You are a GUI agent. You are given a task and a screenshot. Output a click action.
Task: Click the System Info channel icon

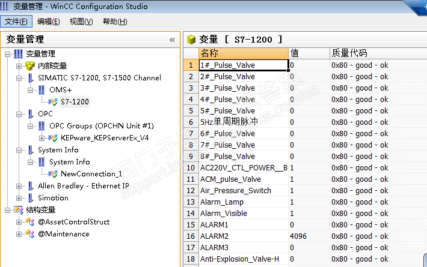pyautogui.click(x=31, y=150)
